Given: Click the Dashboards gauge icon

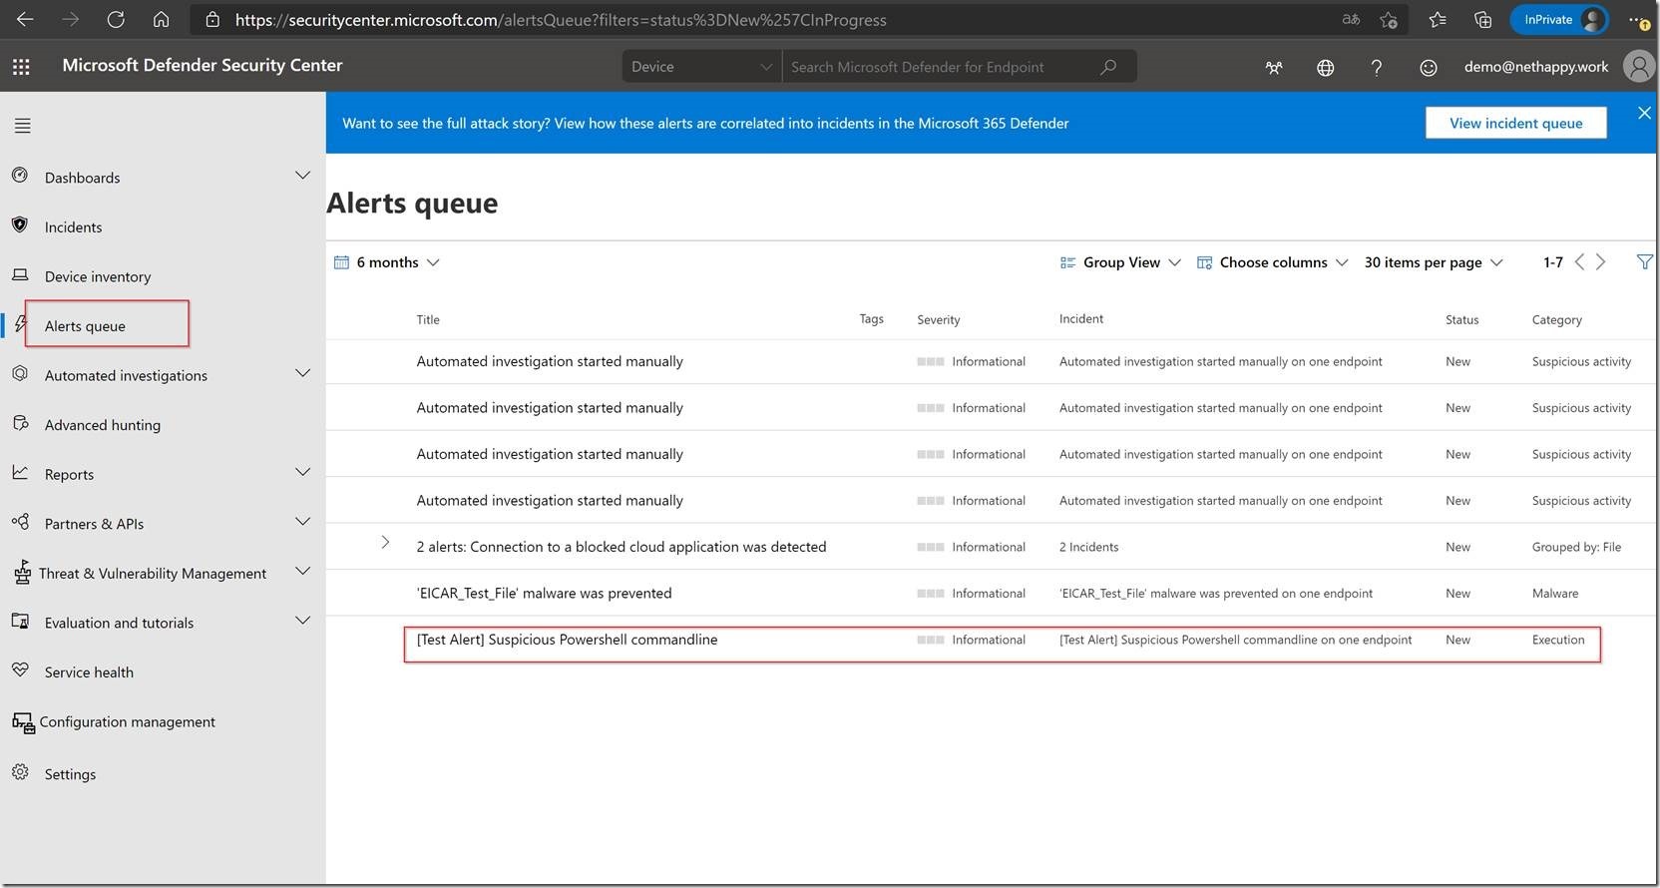Looking at the screenshot, I should [20, 176].
